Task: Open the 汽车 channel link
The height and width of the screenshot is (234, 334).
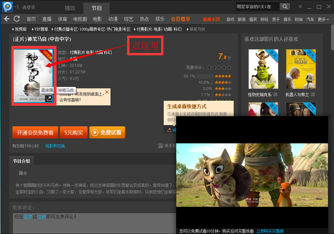Action: pos(310,19)
